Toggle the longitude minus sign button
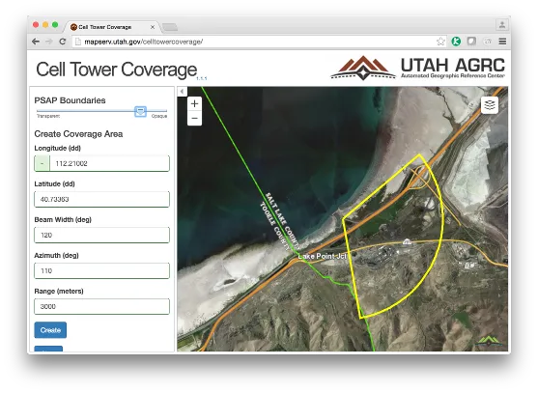The width and height of the screenshot is (538, 393). click(x=42, y=163)
